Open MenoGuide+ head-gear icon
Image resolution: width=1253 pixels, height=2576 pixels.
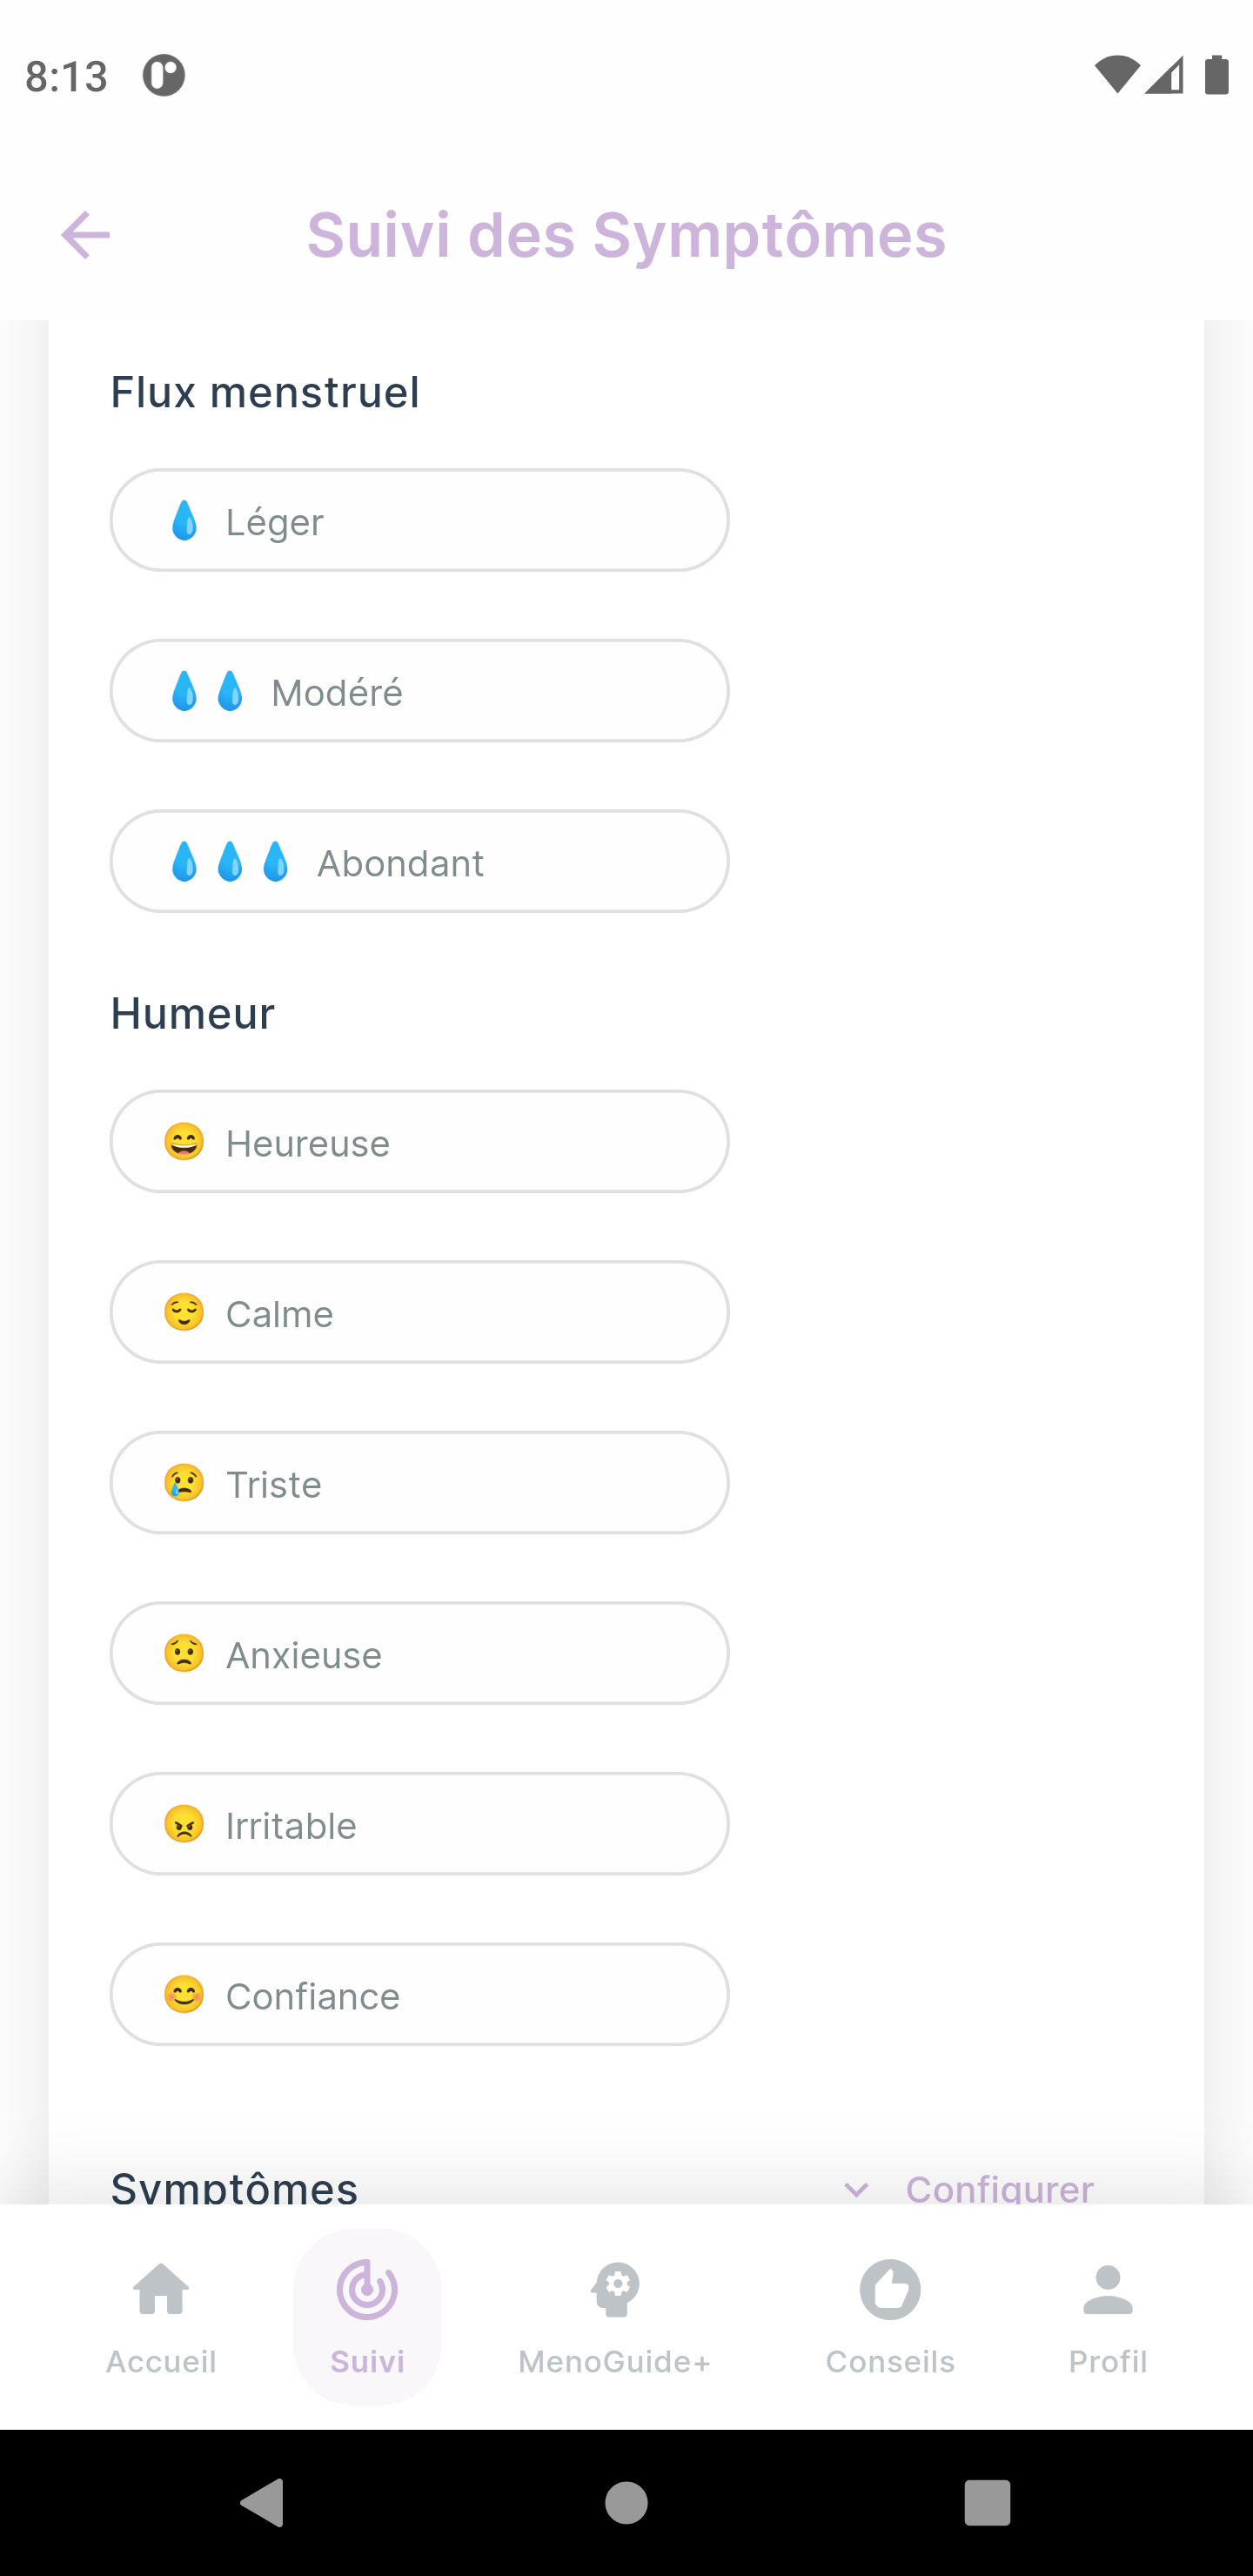tap(614, 2290)
